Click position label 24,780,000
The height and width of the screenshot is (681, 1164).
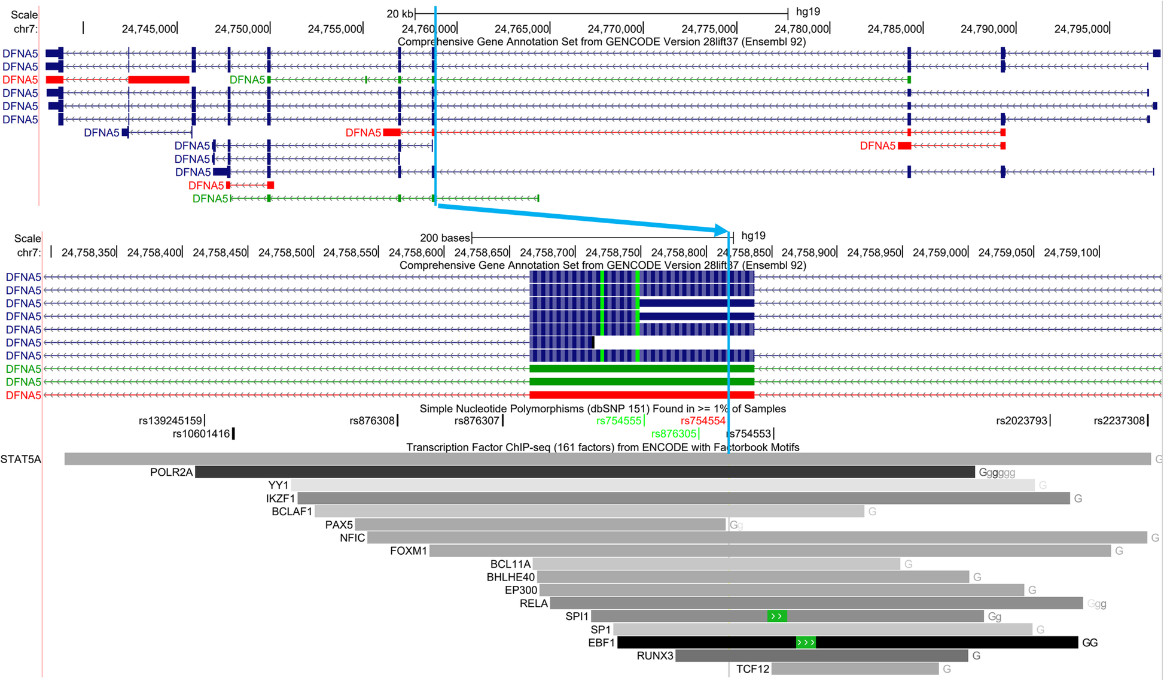click(802, 29)
